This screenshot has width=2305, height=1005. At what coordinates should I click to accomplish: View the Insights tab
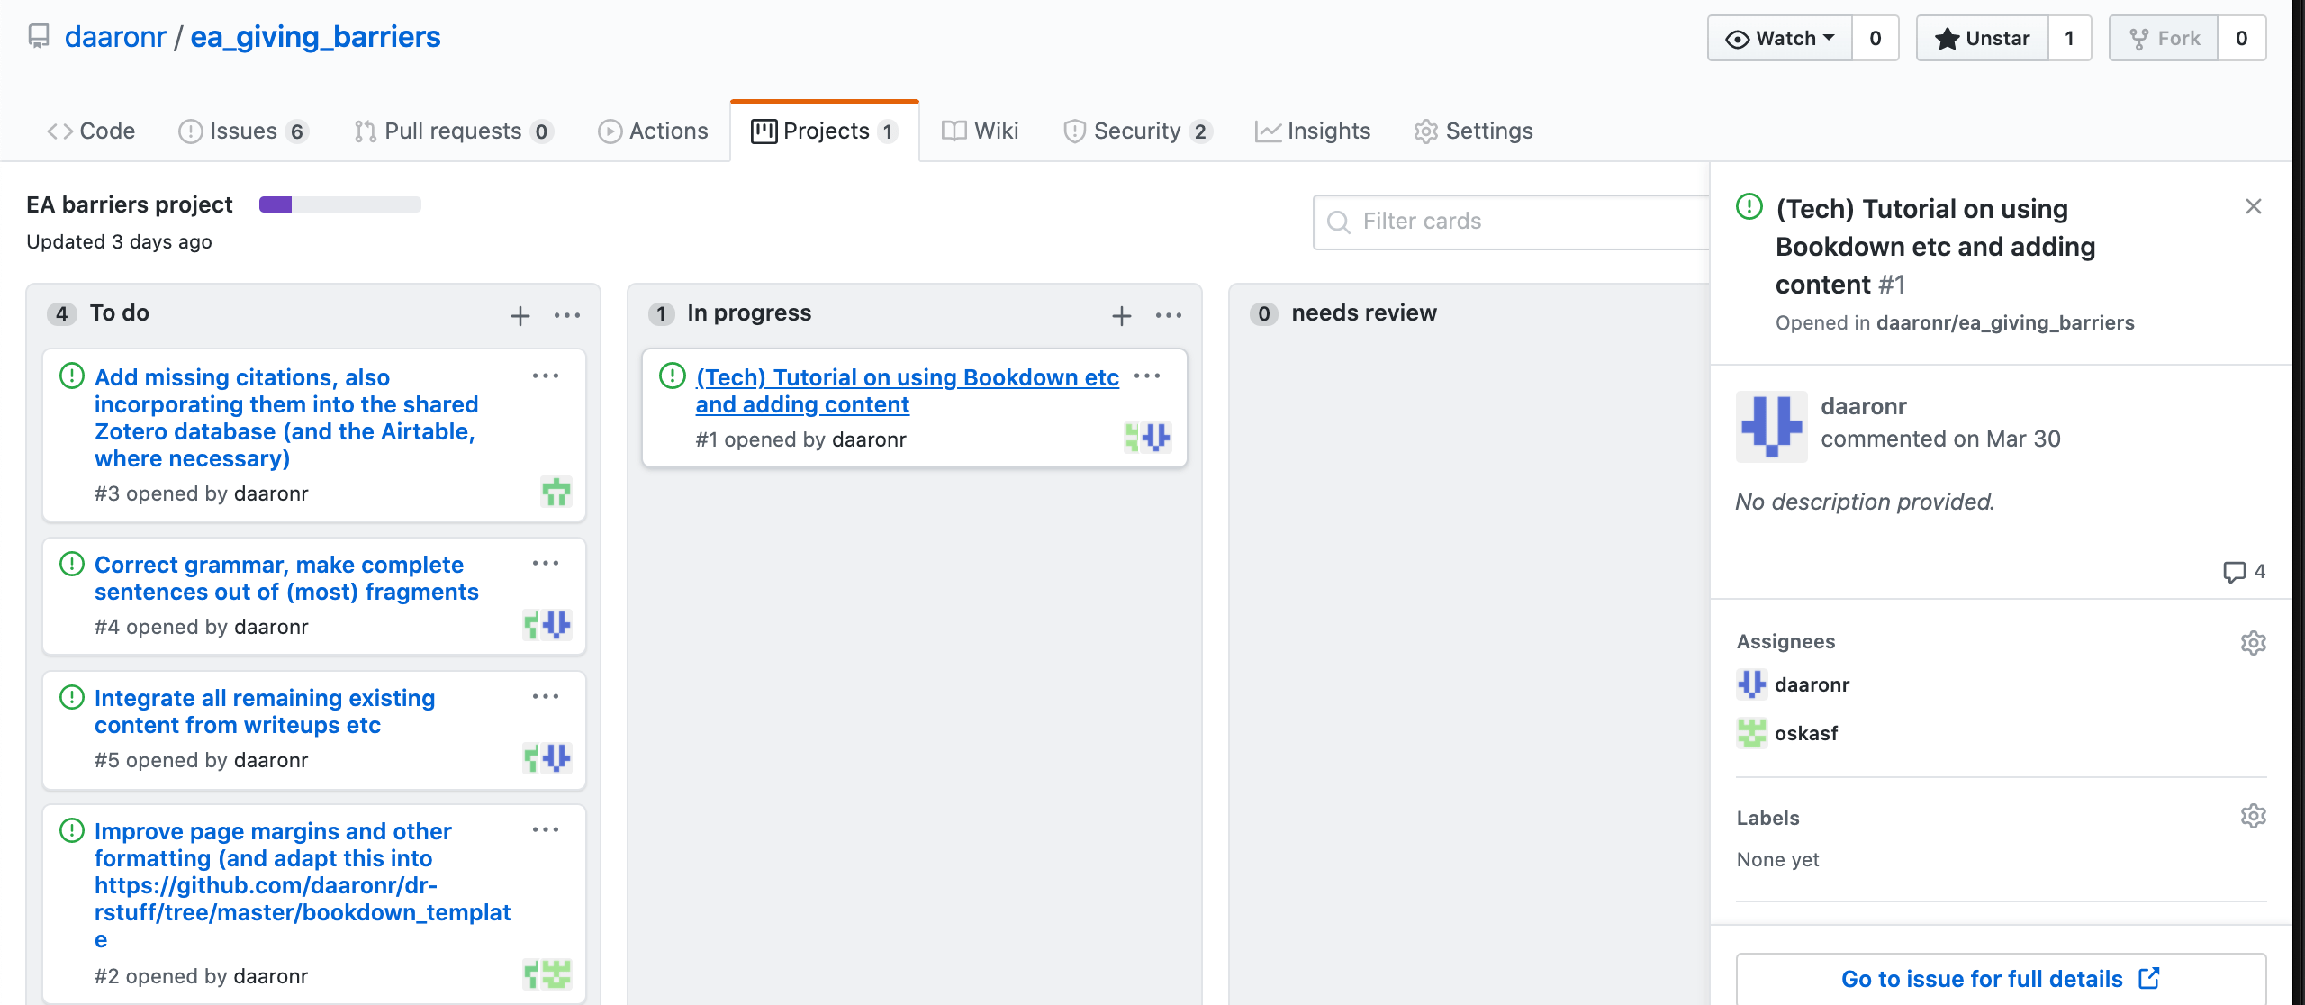(1313, 131)
